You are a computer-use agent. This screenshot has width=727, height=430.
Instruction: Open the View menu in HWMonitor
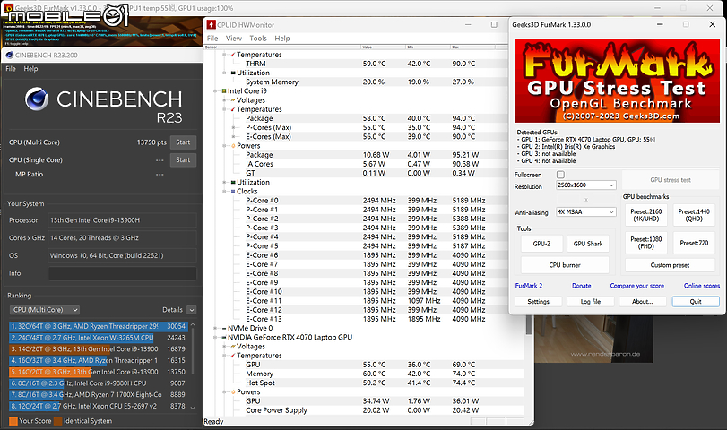coord(234,39)
